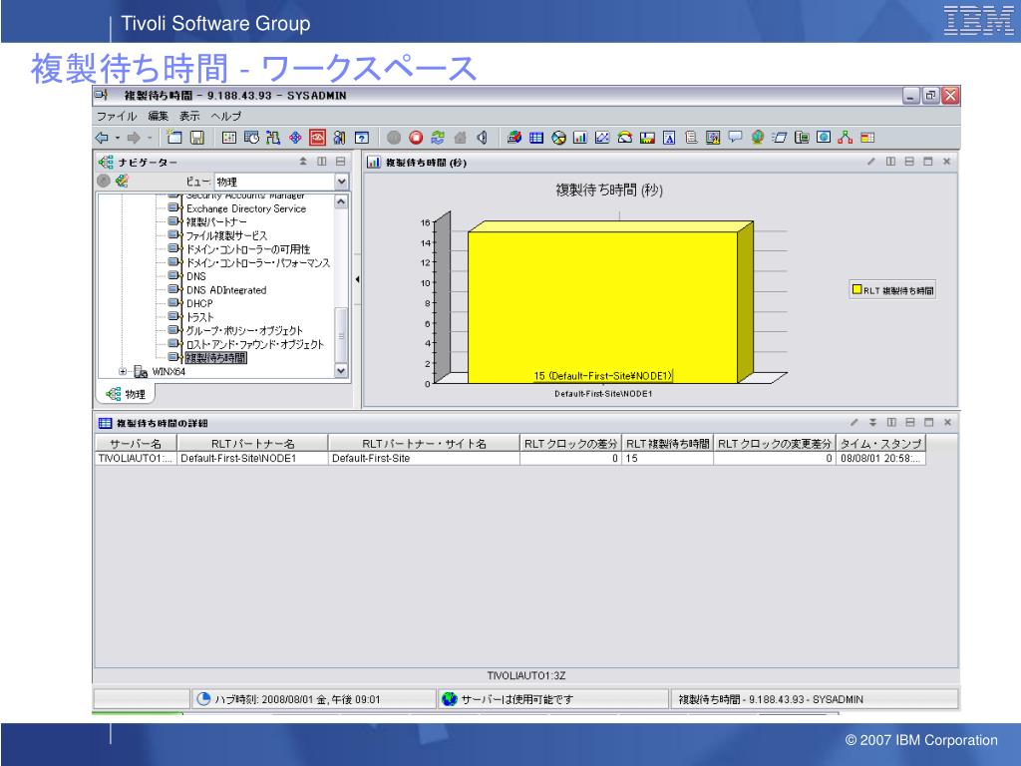Viewport: 1021px width, 766px height.
Task: Click the RLT パートナー名 column header
Action: pyautogui.click(x=252, y=444)
